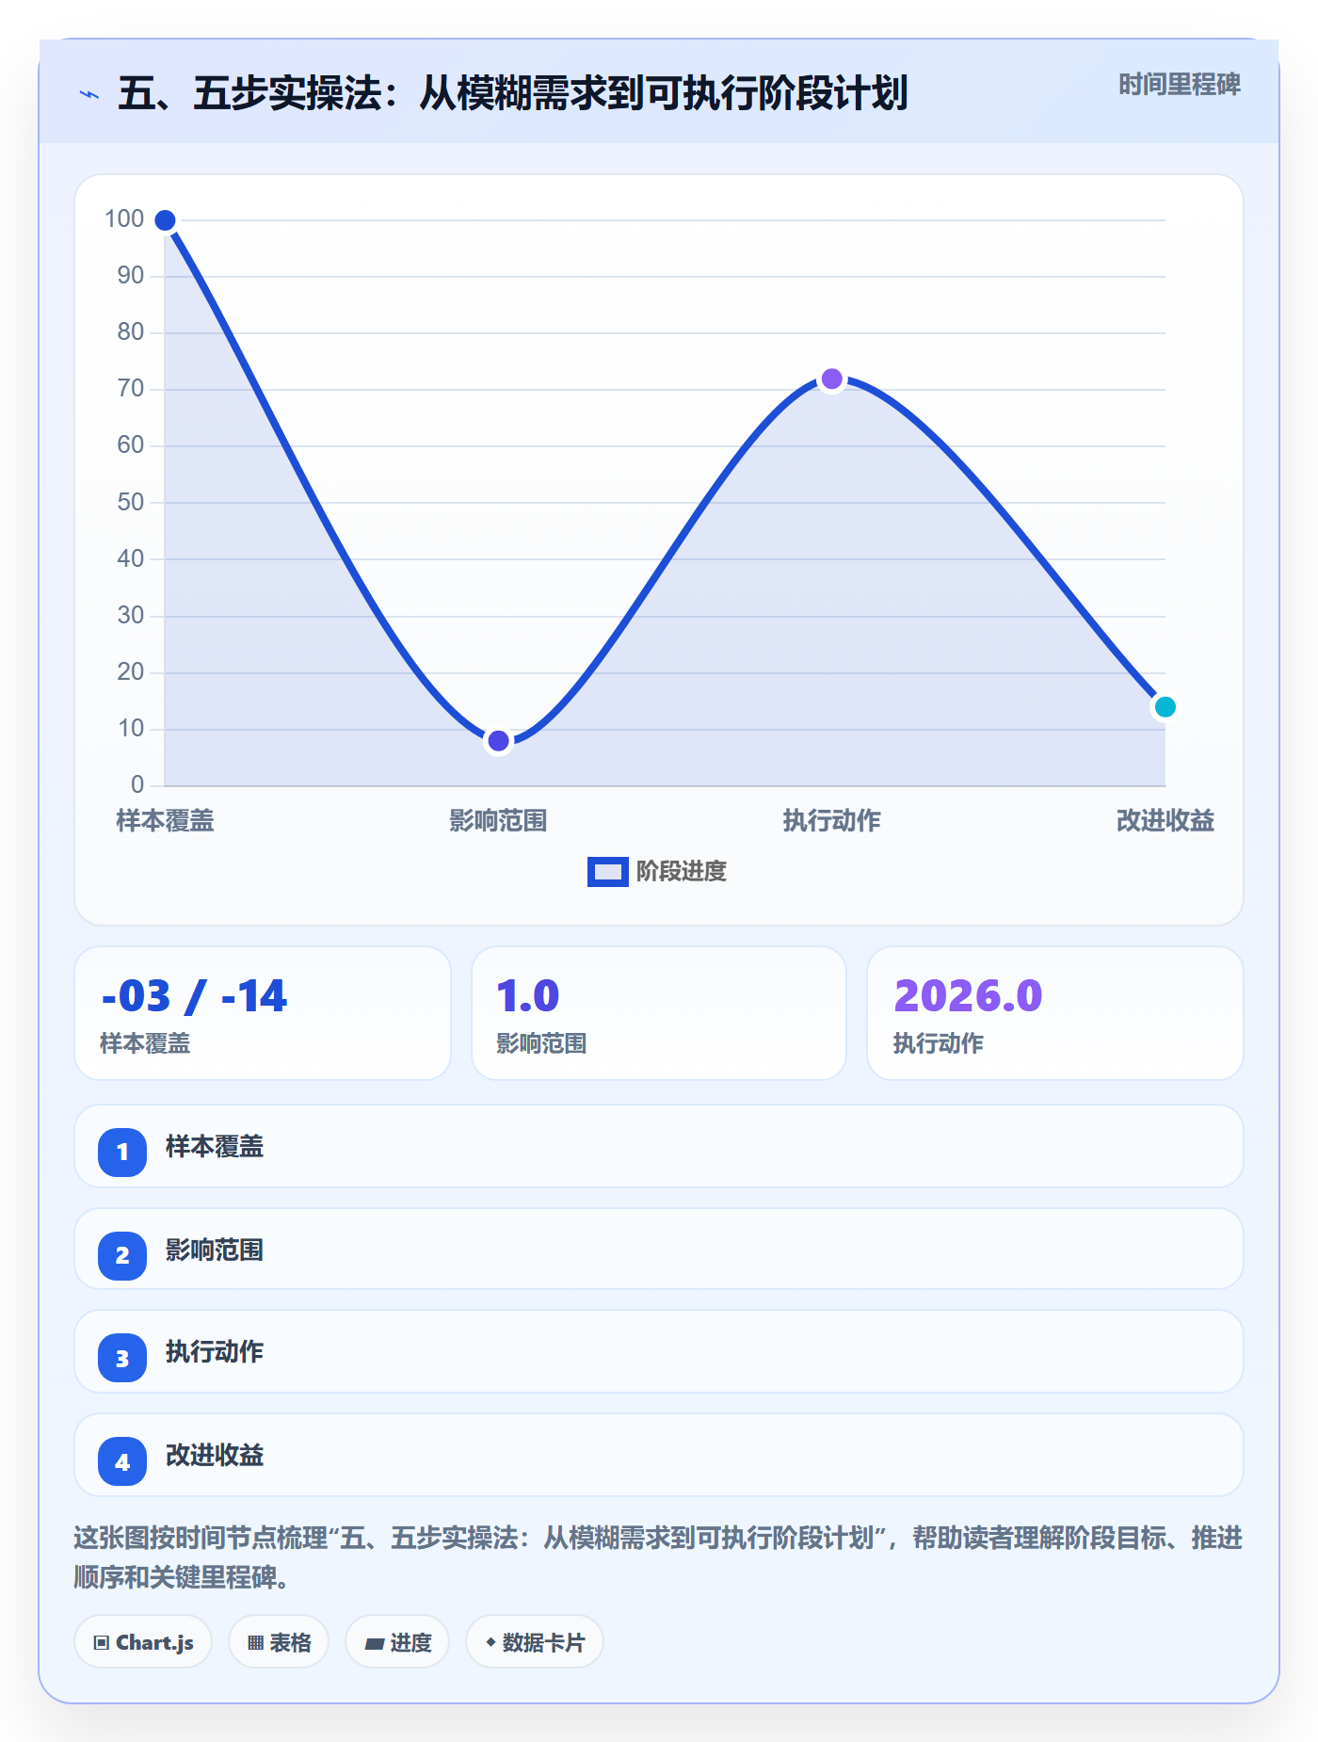Click the 2026.0 stat value

tap(968, 996)
